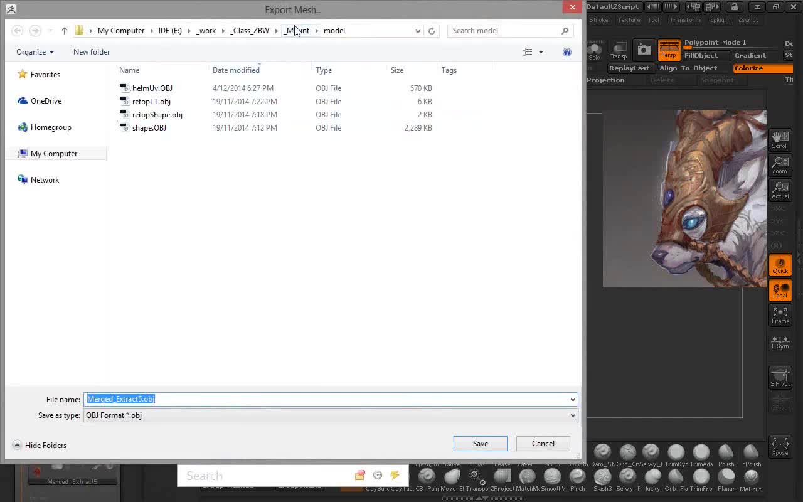The height and width of the screenshot is (502, 803).
Task: Choose the hPolish brush
Action: 751,456
